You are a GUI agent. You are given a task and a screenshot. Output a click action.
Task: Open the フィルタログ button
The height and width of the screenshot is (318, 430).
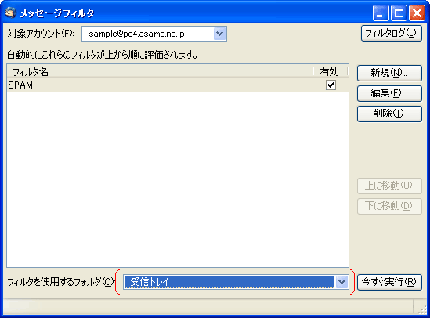tap(392, 33)
